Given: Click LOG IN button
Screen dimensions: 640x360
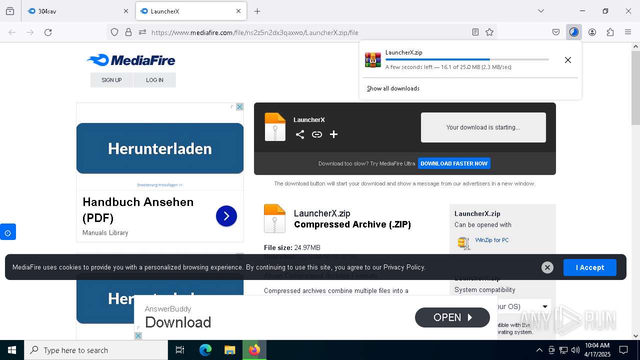Looking at the screenshot, I should pos(154,80).
